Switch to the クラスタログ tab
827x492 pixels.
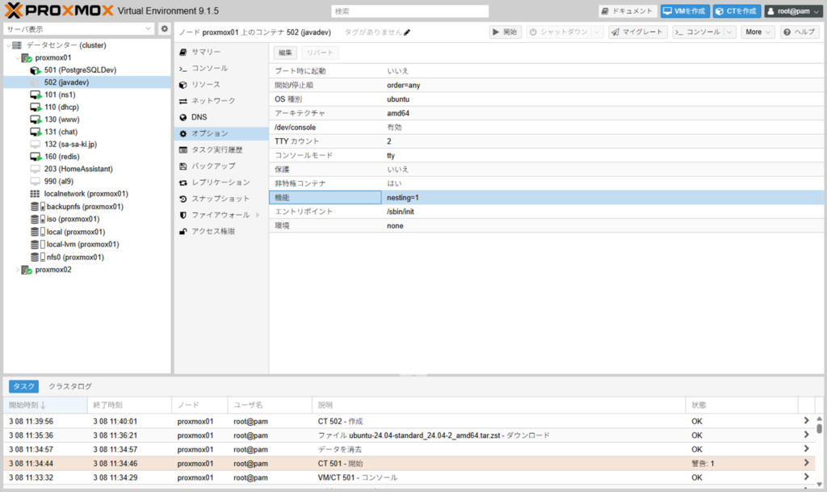(x=70, y=386)
